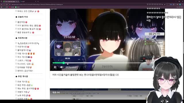Click the document icon beside 리뷰 게시판

[16, 81]
